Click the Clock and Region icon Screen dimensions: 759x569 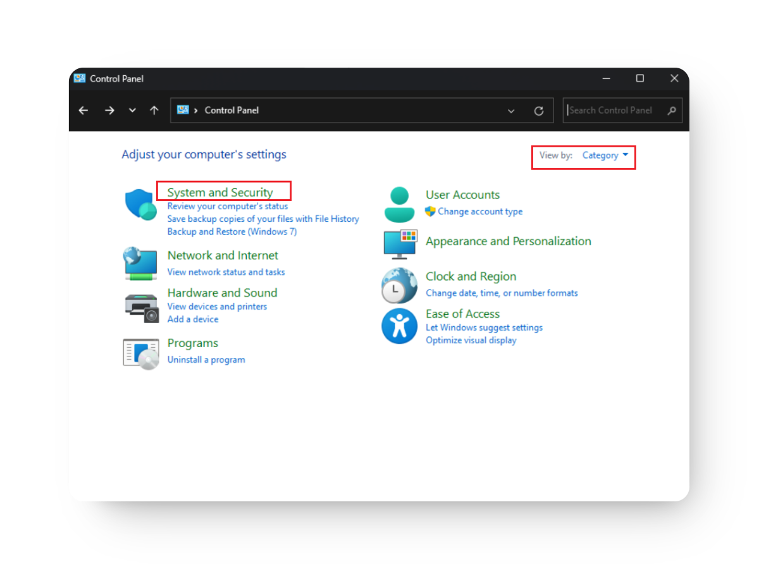399,285
